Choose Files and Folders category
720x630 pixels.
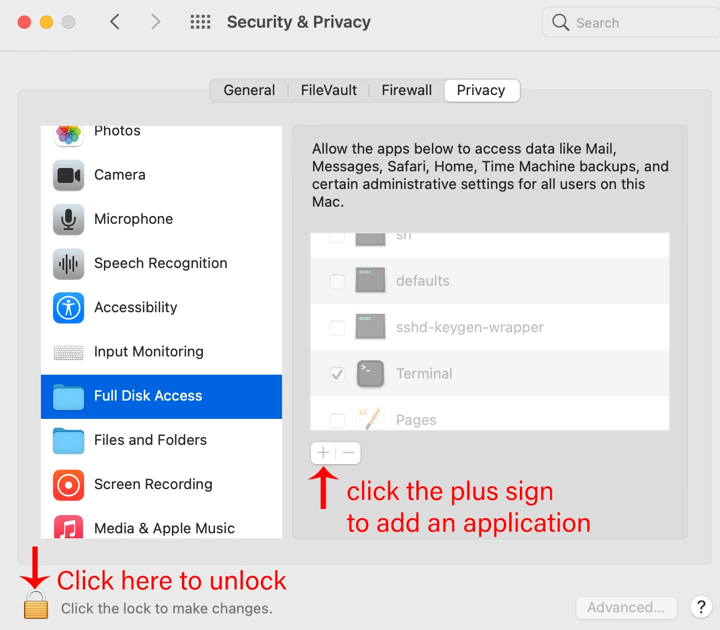click(x=161, y=440)
